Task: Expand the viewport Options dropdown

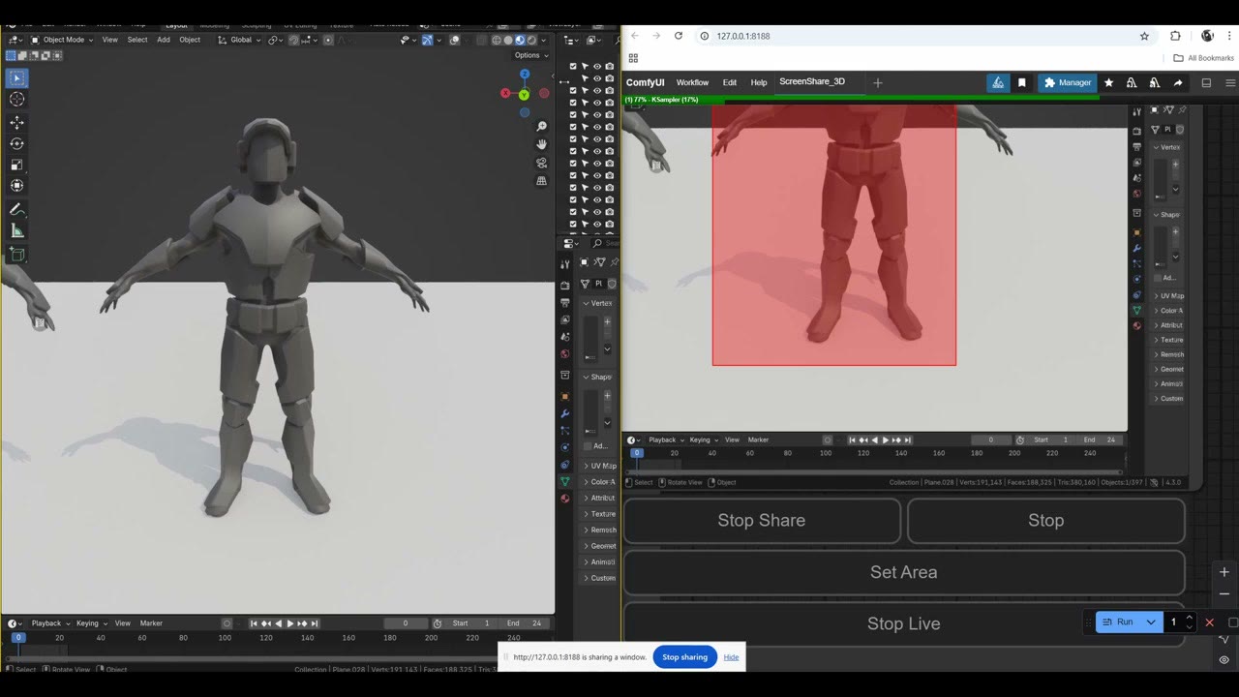Action: (x=530, y=55)
